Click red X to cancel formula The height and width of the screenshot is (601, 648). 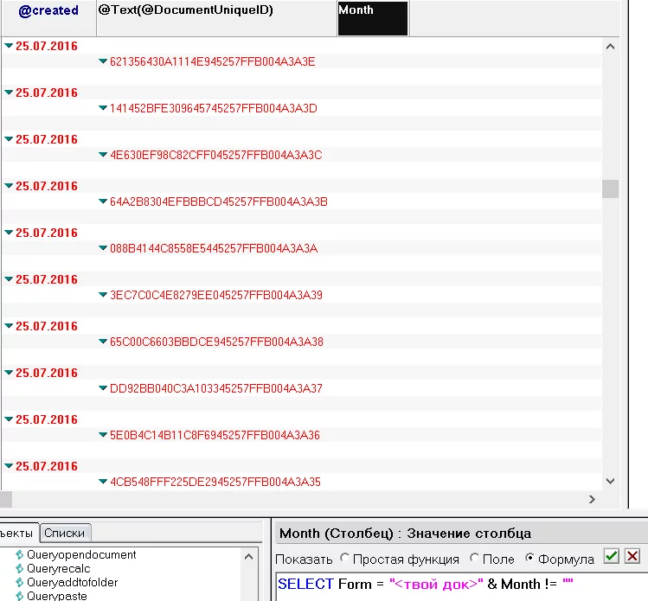click(x=632, y=557)
